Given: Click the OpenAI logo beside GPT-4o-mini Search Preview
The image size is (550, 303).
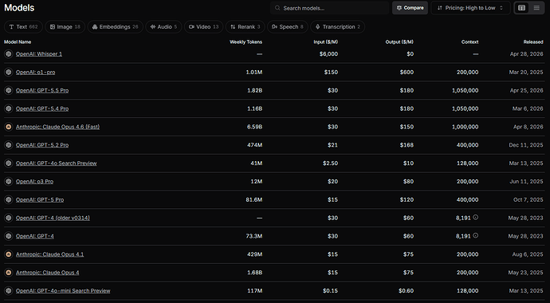Looking at the screenshot, I should 9,291.
